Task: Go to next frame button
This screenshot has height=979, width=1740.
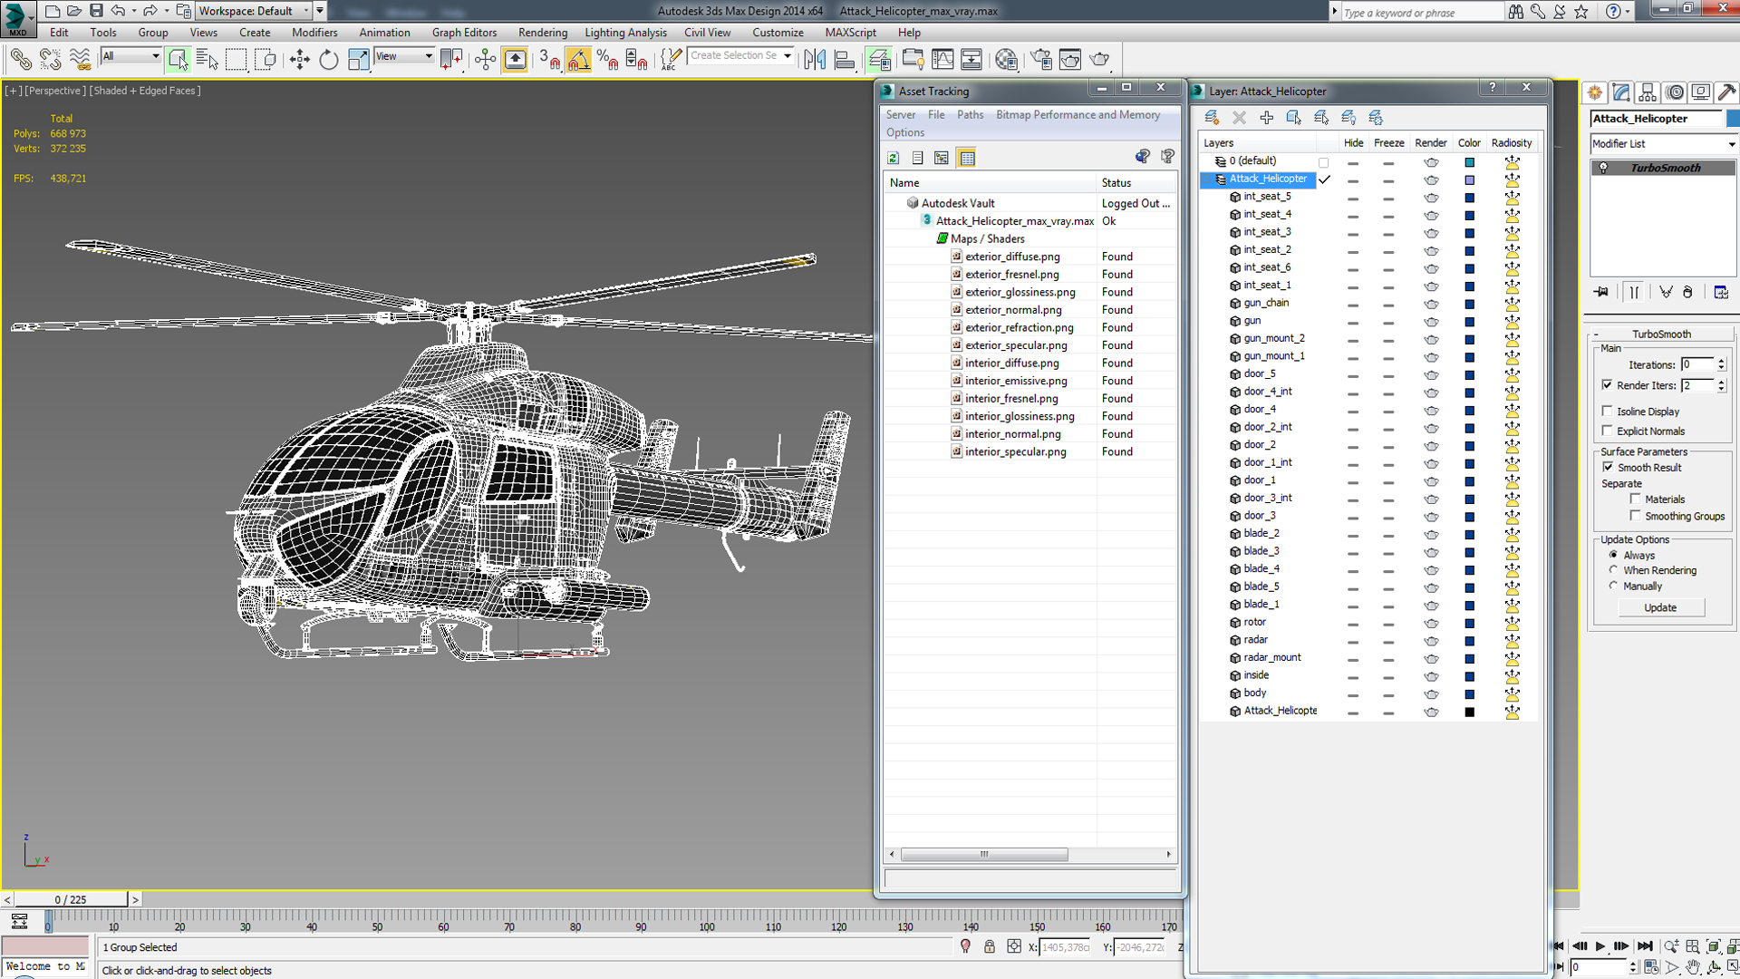Action: click(x=1621, y=946)
